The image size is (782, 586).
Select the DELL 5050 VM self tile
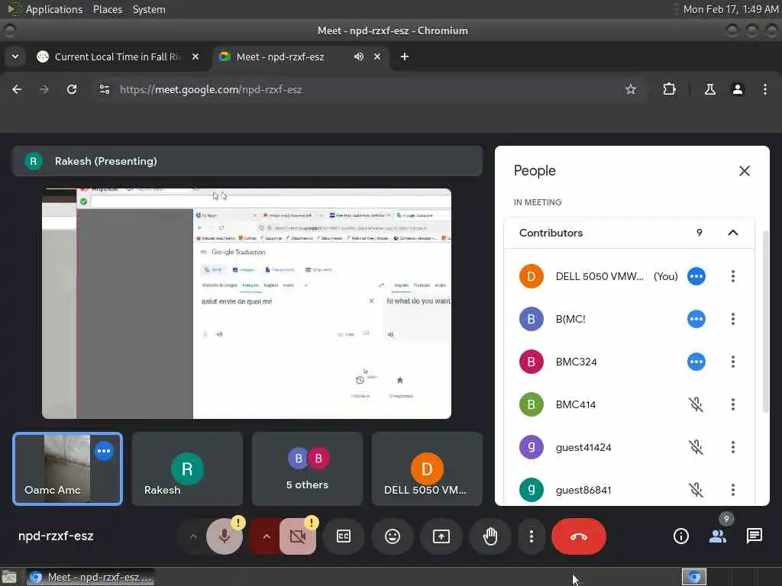pos(427,468)
